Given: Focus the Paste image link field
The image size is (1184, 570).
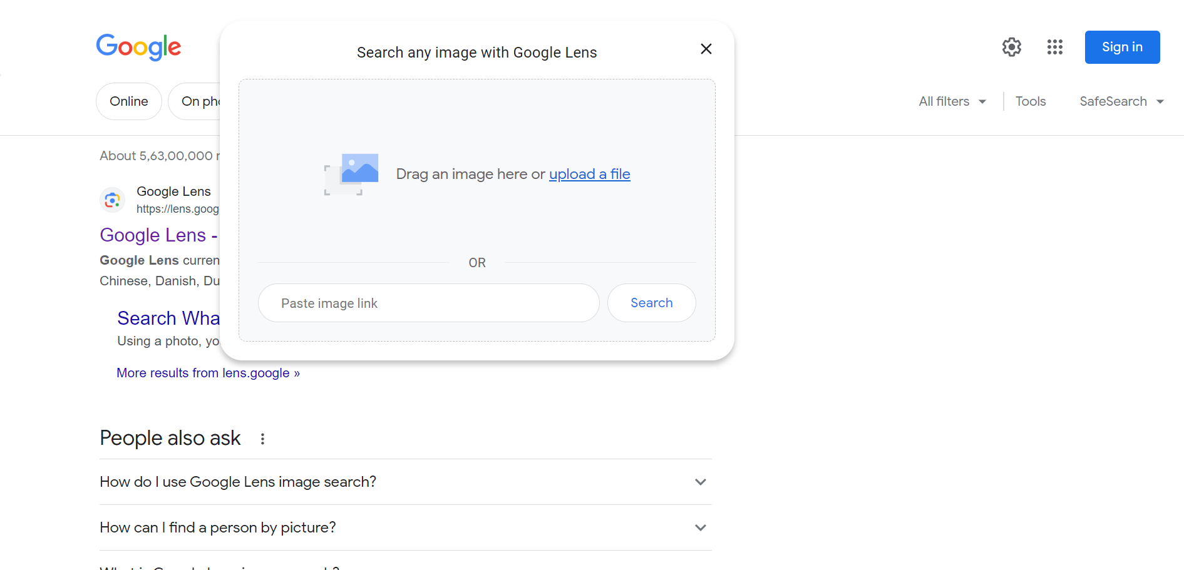Looking at the screenshot, I should coord(429,303).
